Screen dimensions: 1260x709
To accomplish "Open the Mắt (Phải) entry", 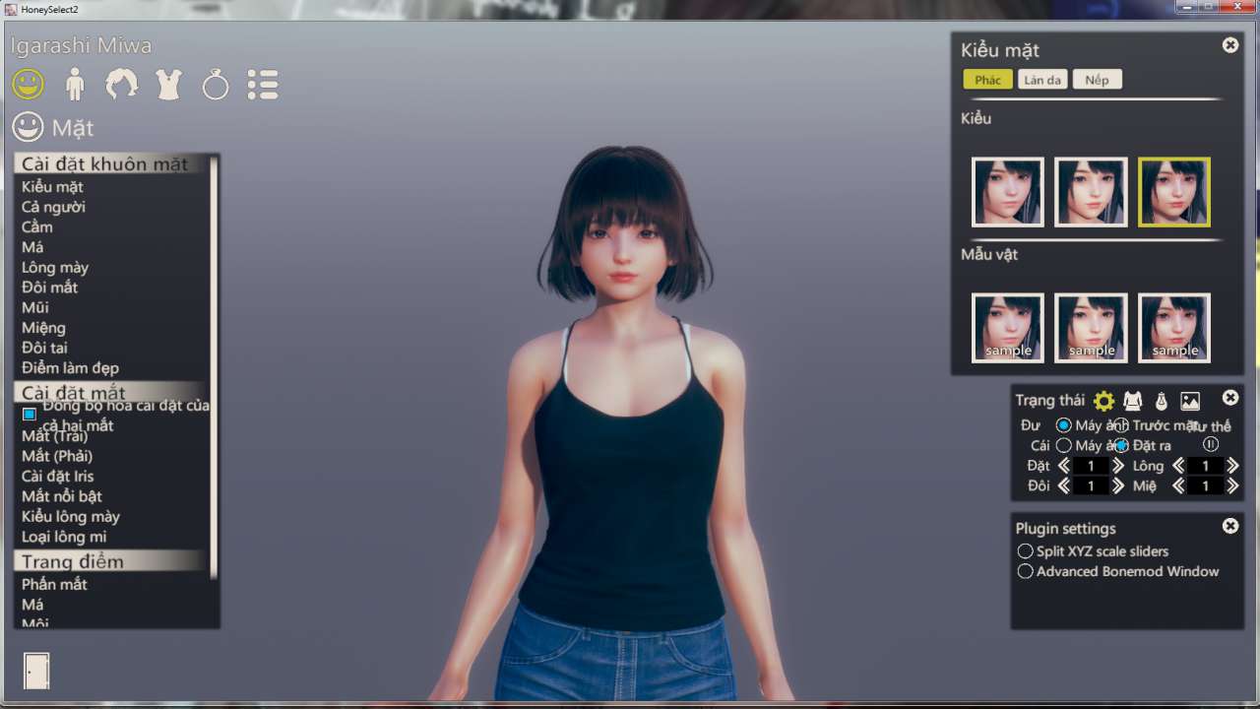I will pos(57,456).
